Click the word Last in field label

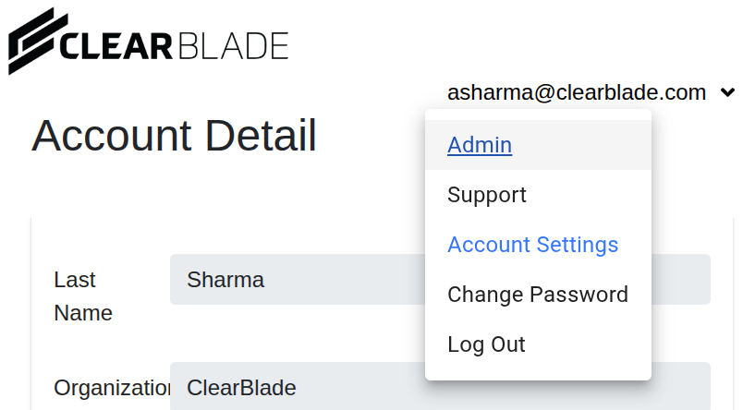click(x=75, y=280)
